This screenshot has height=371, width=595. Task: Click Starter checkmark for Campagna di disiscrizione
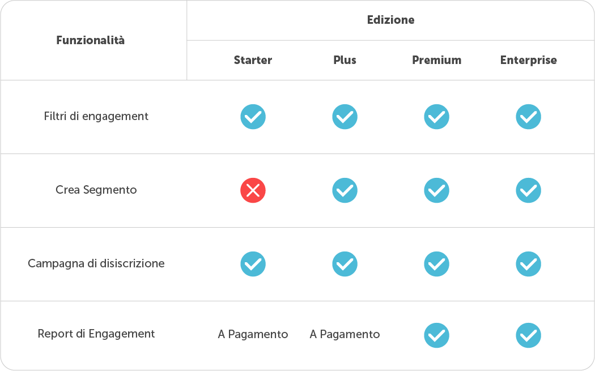[253, 264]
